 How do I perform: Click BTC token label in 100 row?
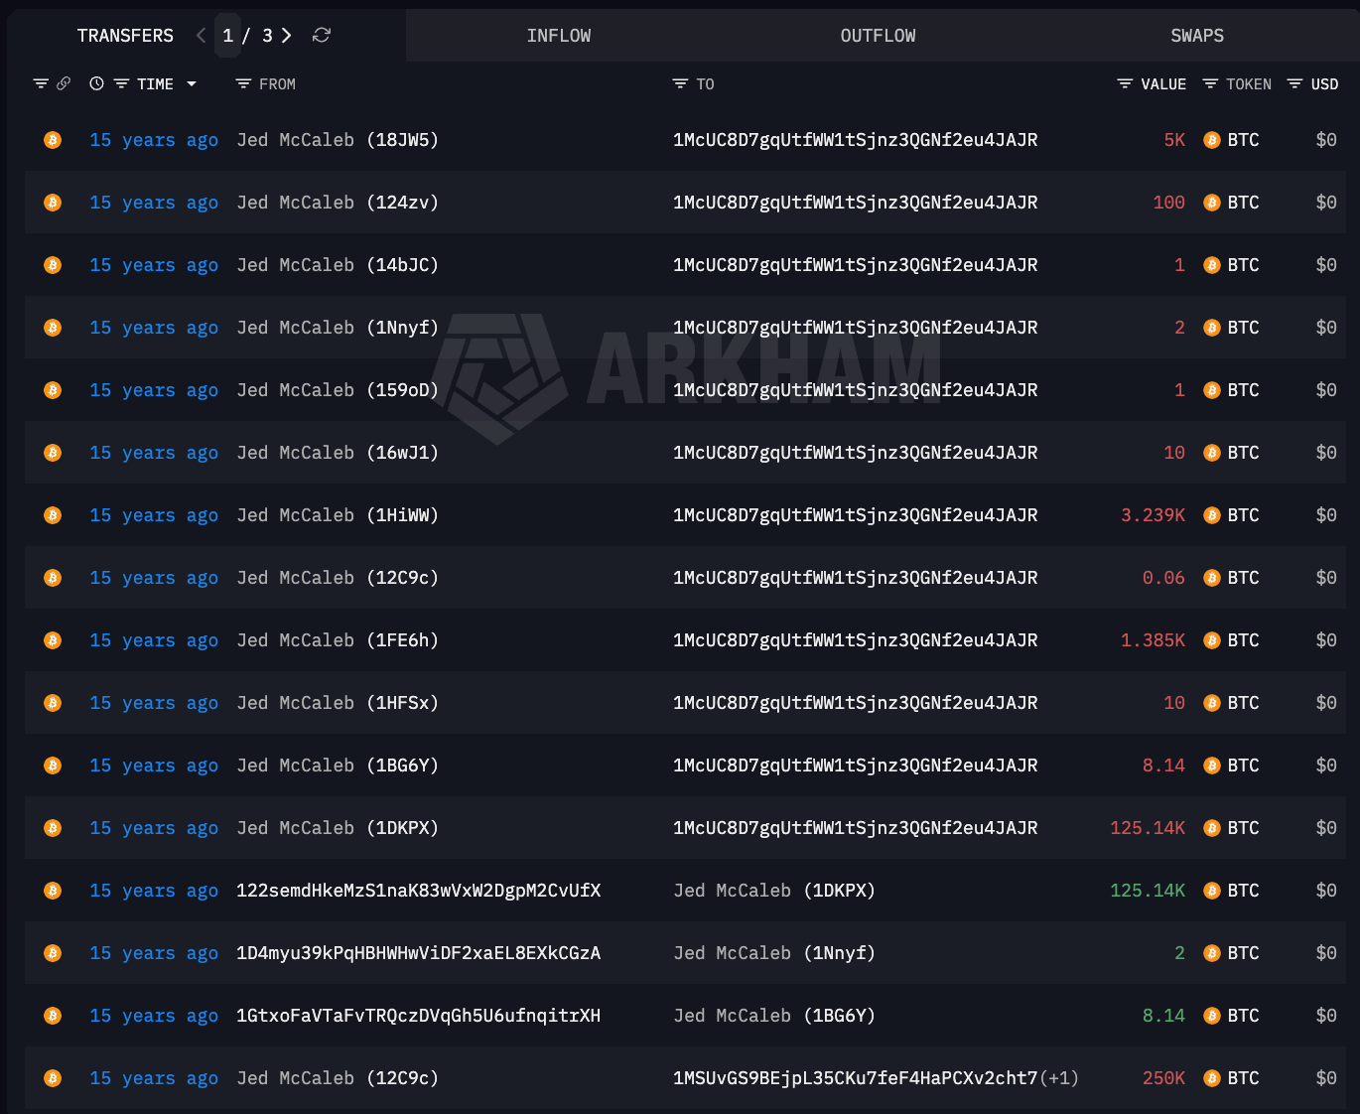tap(1243, 203)
